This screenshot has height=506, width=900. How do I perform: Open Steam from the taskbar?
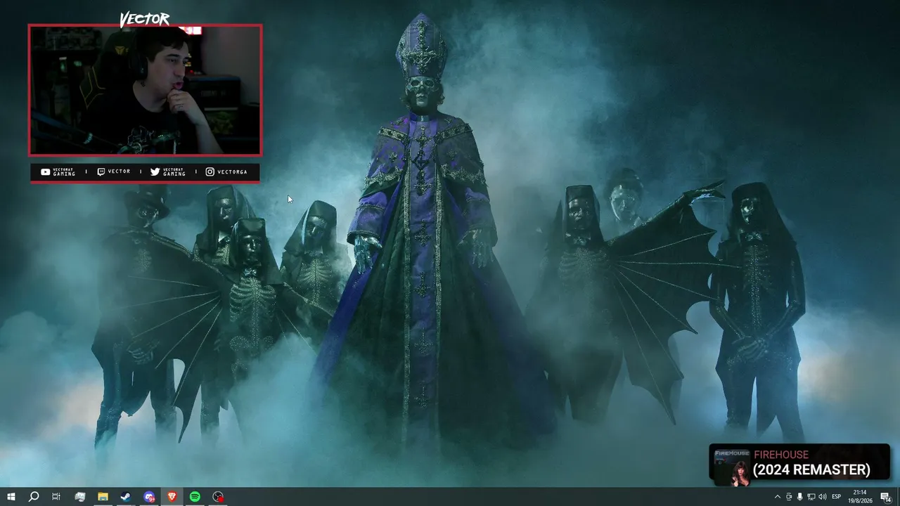(126, 497)
